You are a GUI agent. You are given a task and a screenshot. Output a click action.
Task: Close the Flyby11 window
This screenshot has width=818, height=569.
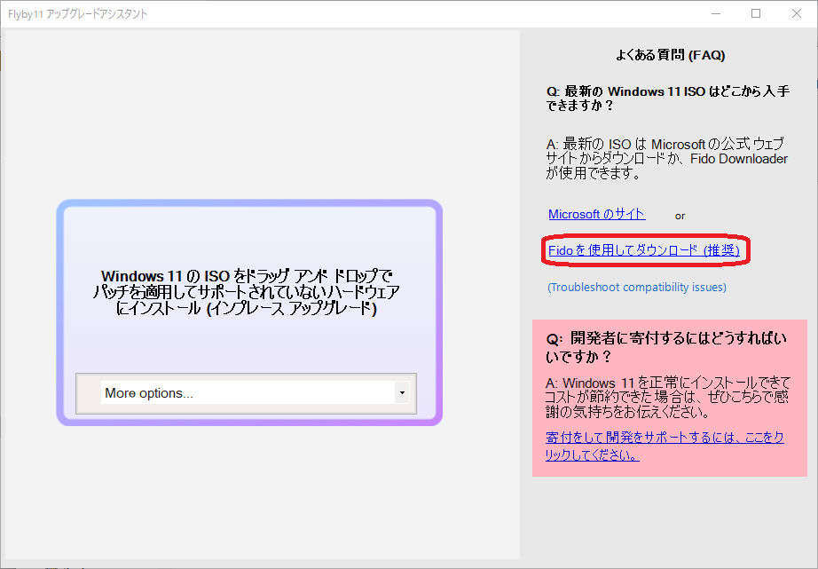[796, 13]
